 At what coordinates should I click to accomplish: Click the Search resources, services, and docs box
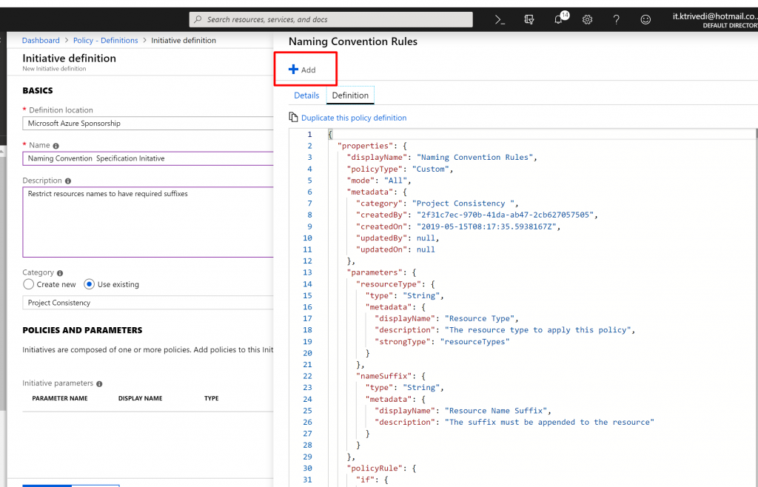click(331, 19)
